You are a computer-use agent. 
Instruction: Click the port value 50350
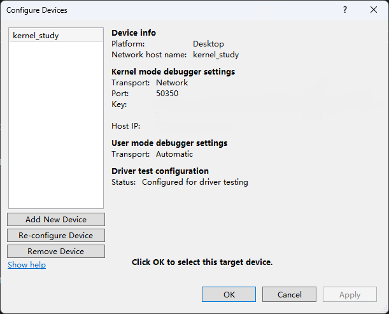[167, 93]
